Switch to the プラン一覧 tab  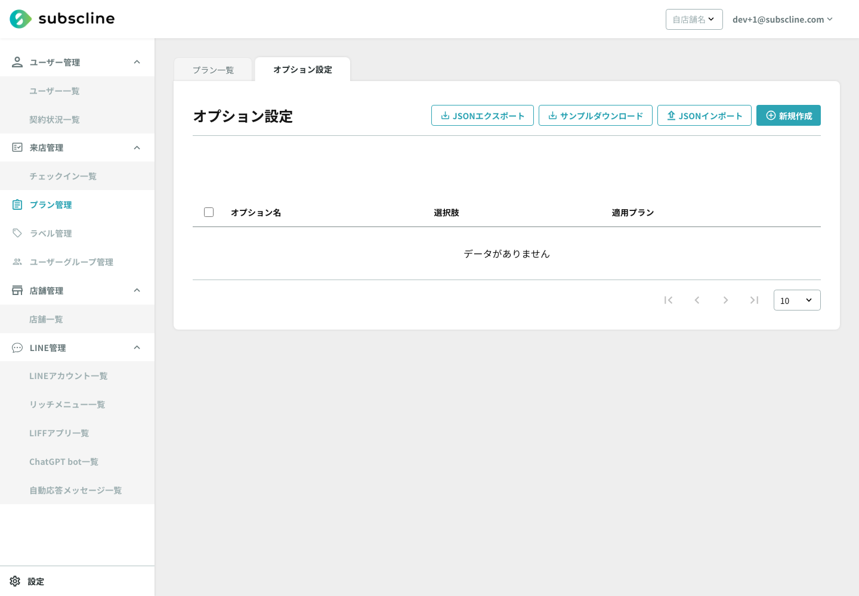213,70
